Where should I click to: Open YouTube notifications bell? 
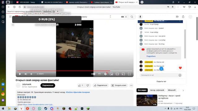pyautogui.click(x=183, y=17)
